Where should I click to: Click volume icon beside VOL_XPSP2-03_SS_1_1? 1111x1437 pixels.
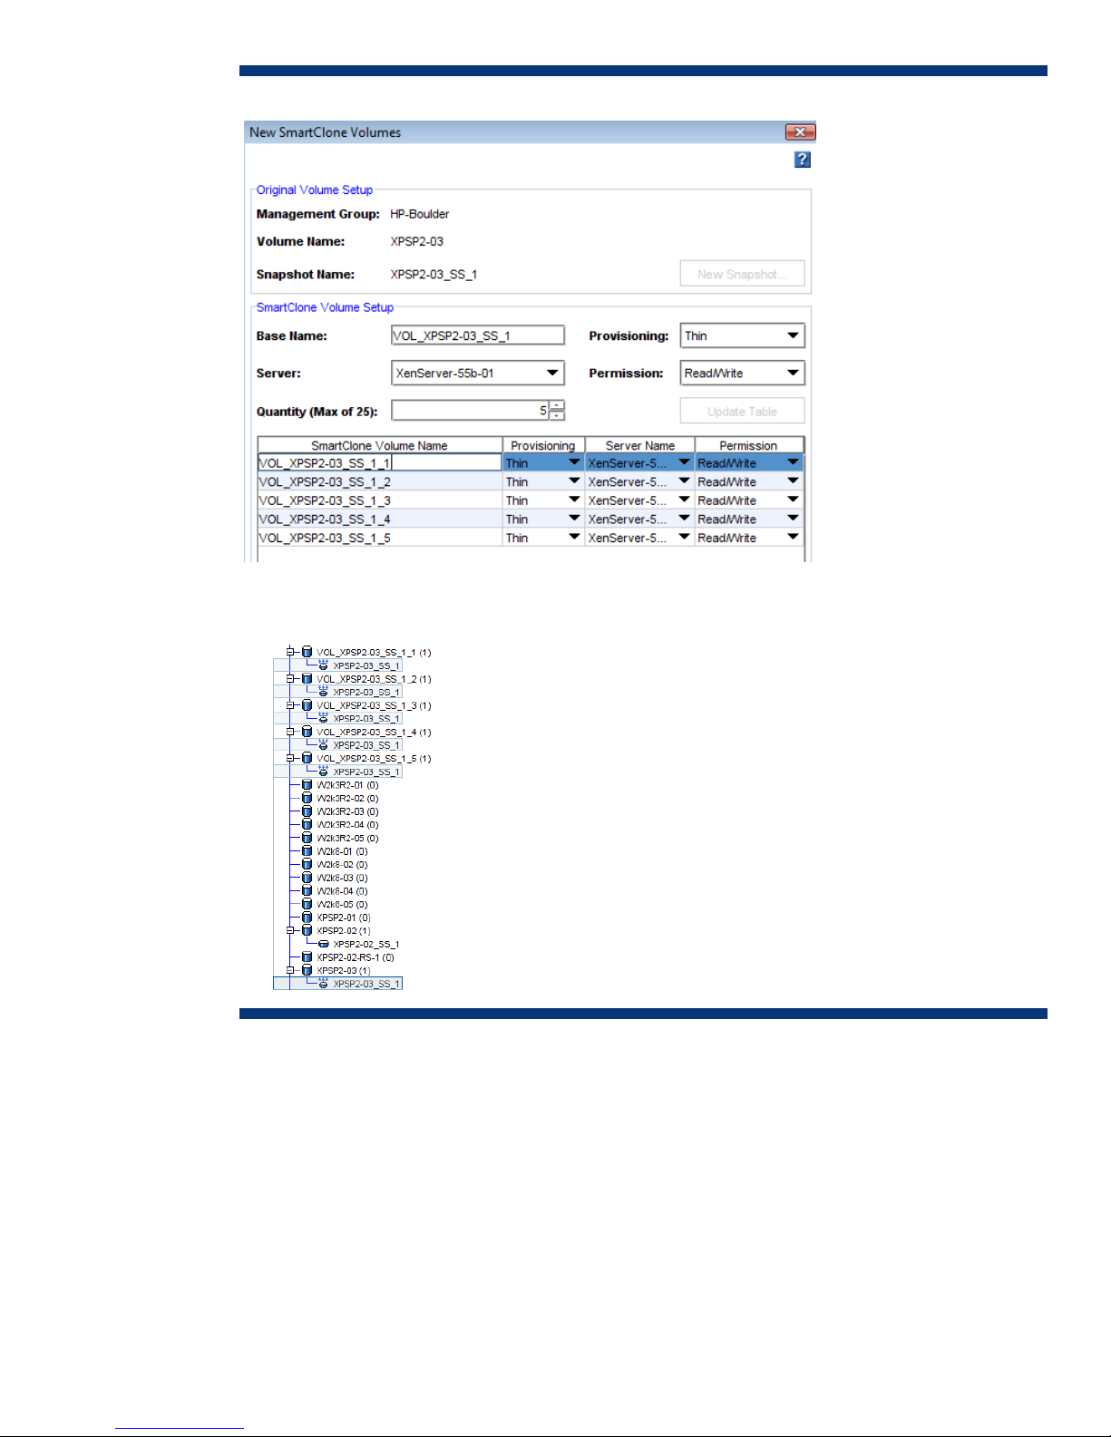307,652
